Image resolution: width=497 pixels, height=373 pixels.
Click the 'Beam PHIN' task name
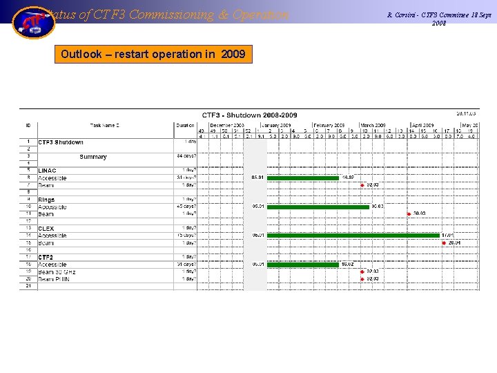click(54, 279)
